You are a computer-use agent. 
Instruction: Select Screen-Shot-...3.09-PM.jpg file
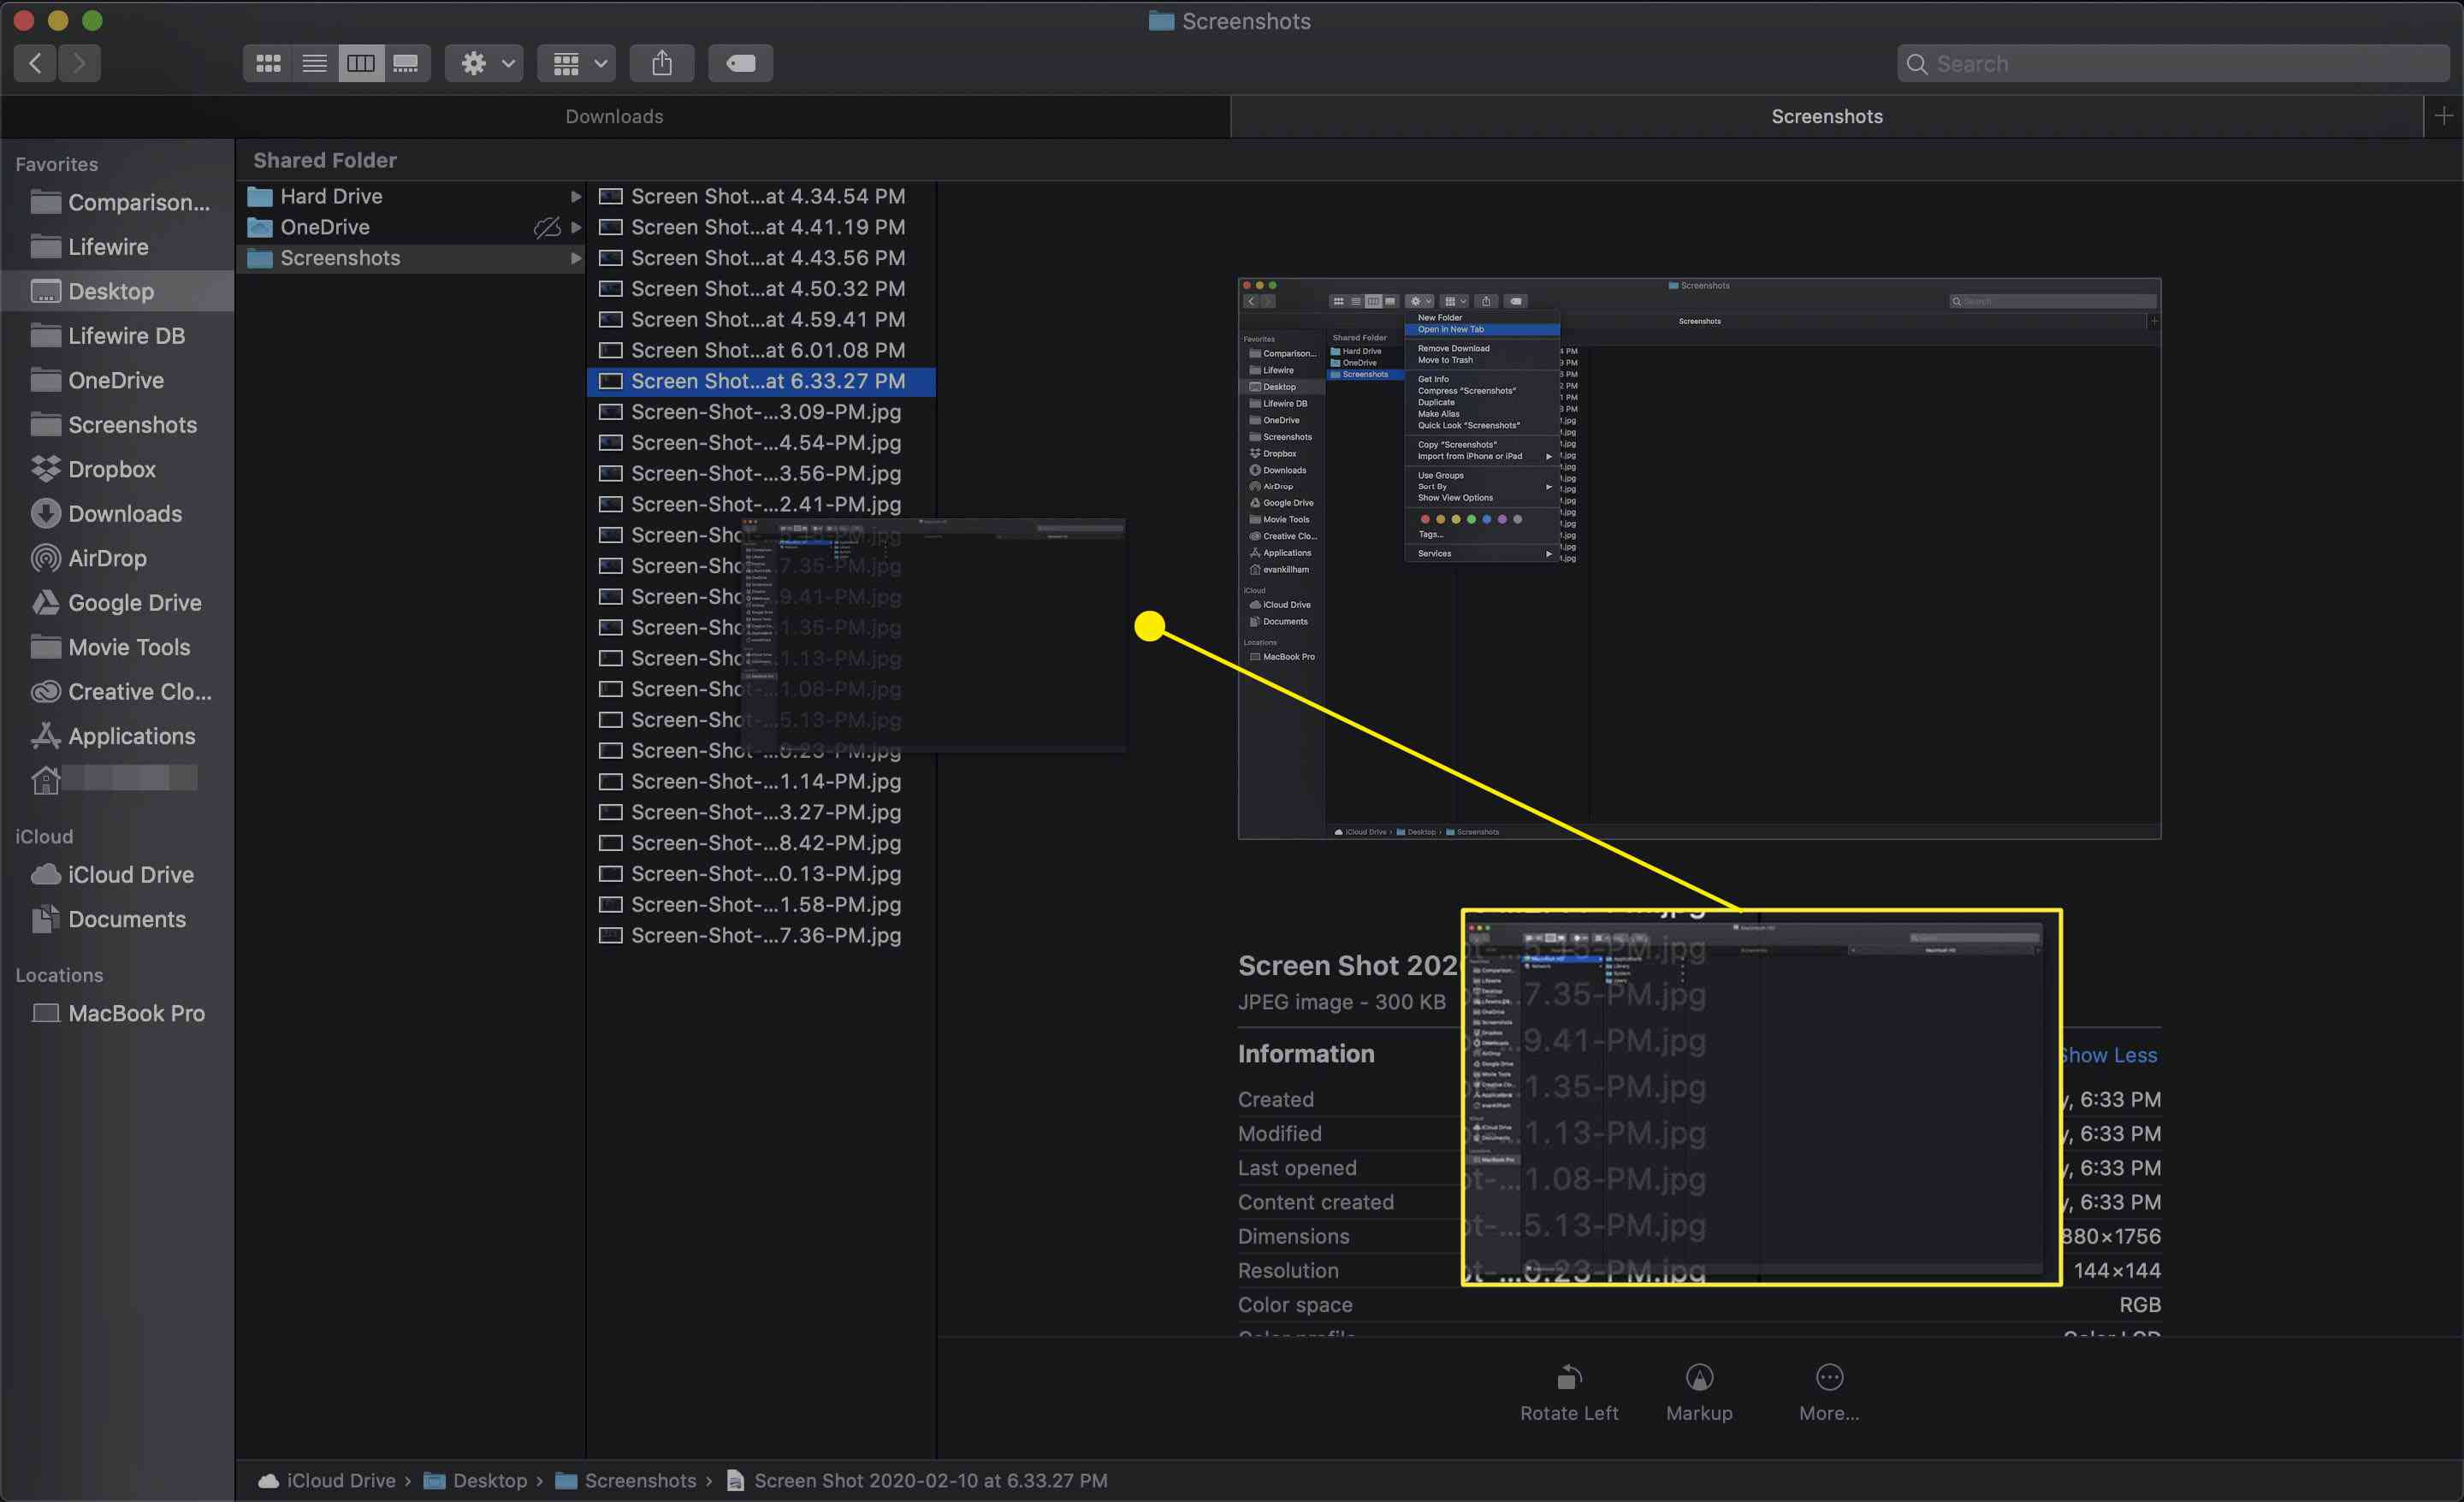[x=766, y=411]
